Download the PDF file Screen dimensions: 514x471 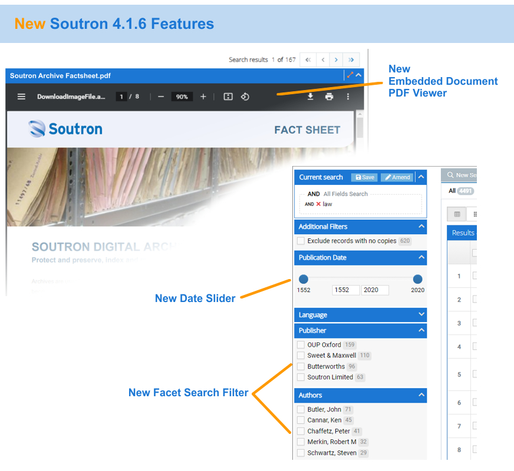pos(310,97)
